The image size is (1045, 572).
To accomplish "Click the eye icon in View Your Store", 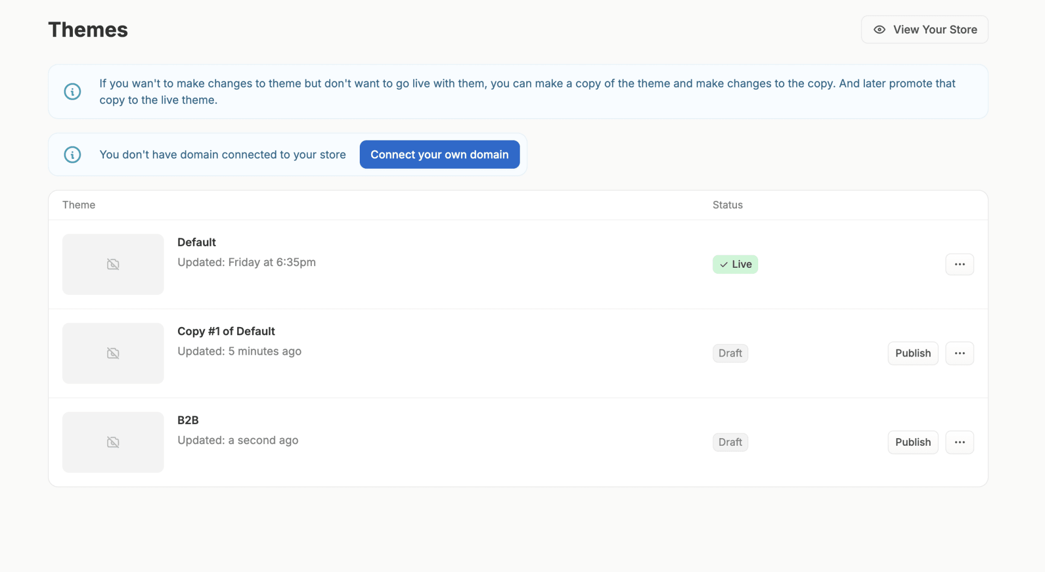I will click(x=879, y=29).
